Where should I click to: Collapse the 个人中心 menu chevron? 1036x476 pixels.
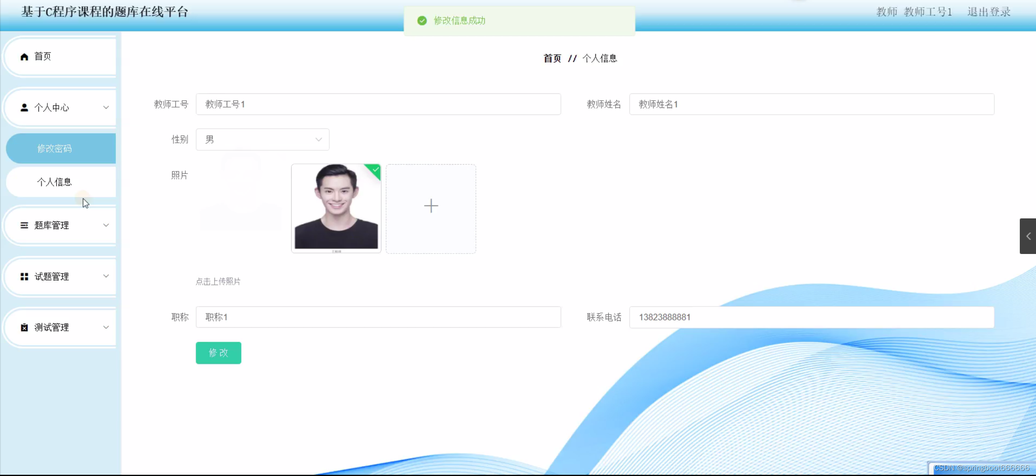pos(106,108)
